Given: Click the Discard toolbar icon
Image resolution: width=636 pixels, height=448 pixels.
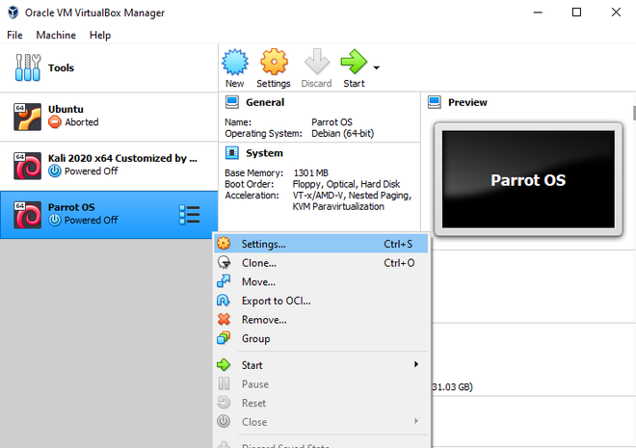Looking at the screenshot, I should click(x=317, y=62).
